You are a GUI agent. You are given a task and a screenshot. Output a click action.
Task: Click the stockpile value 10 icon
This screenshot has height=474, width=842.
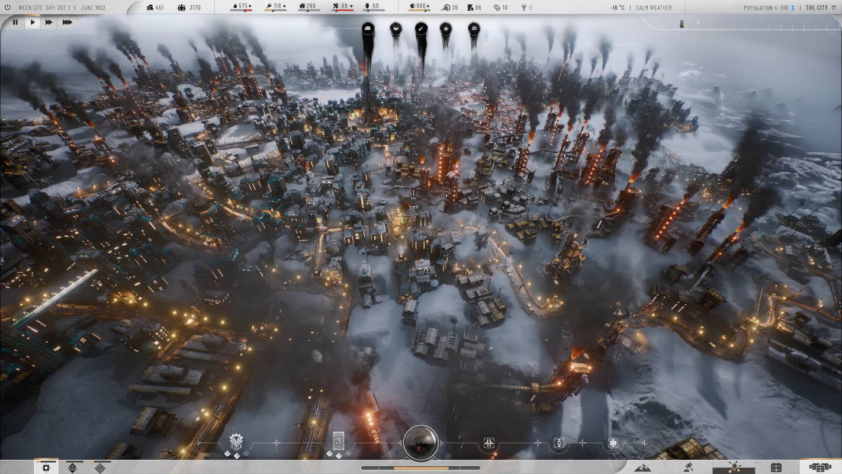pyautogui.click(x=500, y=8)
